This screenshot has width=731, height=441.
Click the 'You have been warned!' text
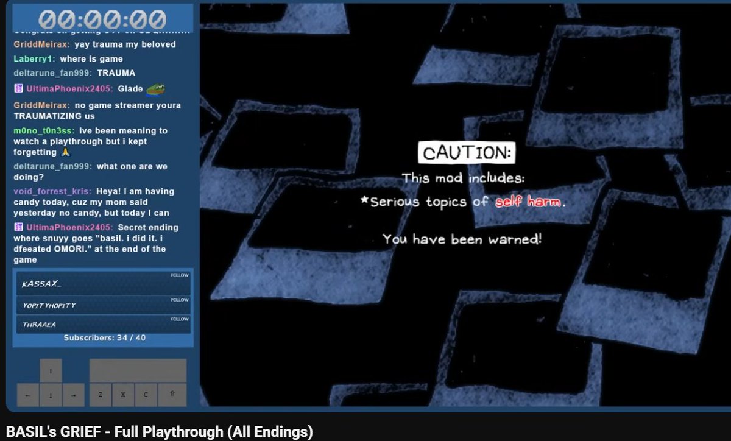(462, 239)
